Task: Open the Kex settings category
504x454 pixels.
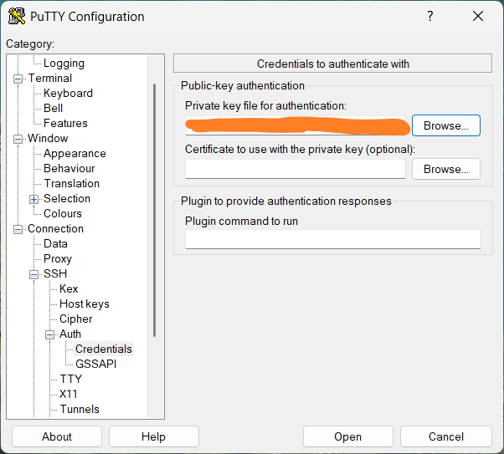Action: pos(69,289)
